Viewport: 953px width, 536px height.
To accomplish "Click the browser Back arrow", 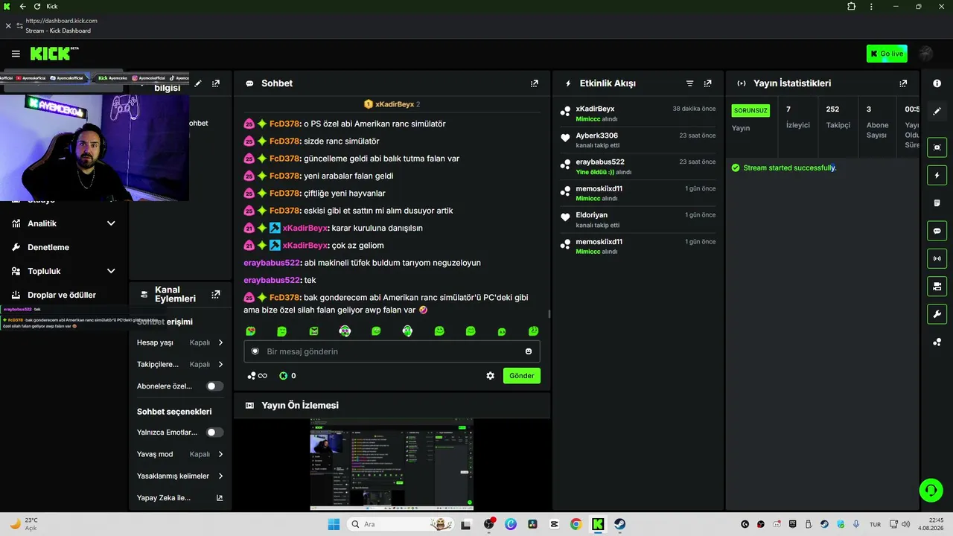I will [22, 6].
